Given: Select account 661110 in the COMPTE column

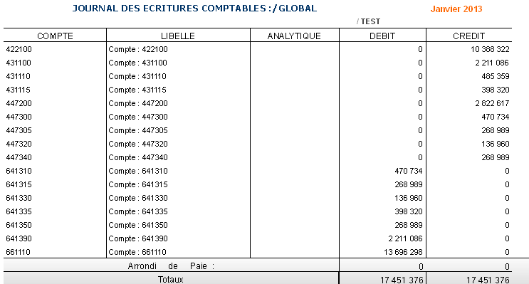Looking at the screenshot, I should pos(19,252).
